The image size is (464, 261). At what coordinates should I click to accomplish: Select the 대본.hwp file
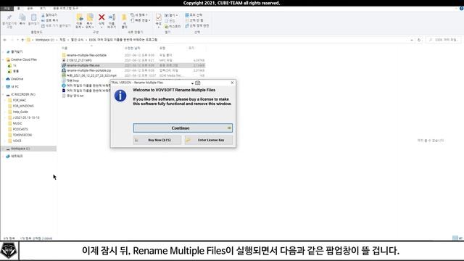tap(70, 80)
